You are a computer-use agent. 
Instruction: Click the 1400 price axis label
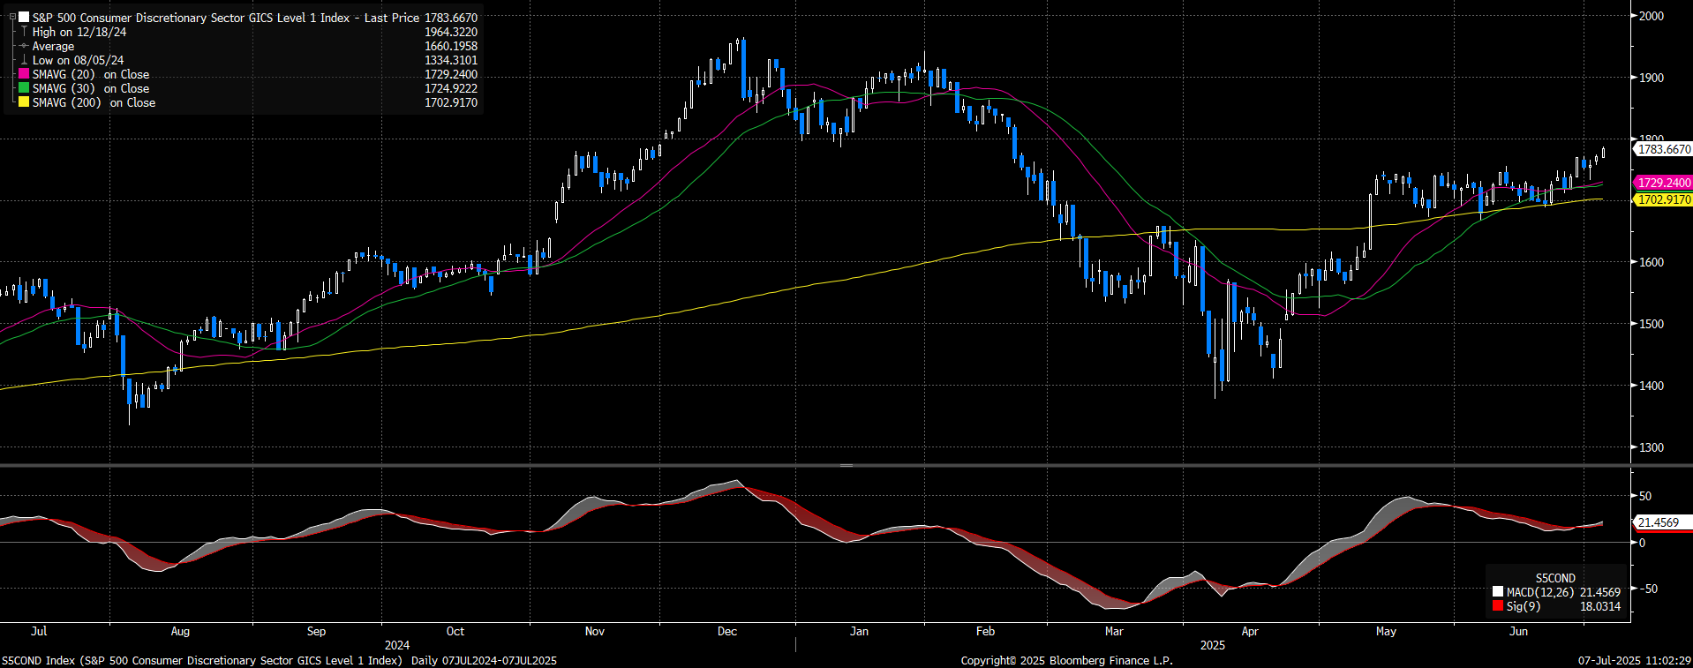point(1652,386)
